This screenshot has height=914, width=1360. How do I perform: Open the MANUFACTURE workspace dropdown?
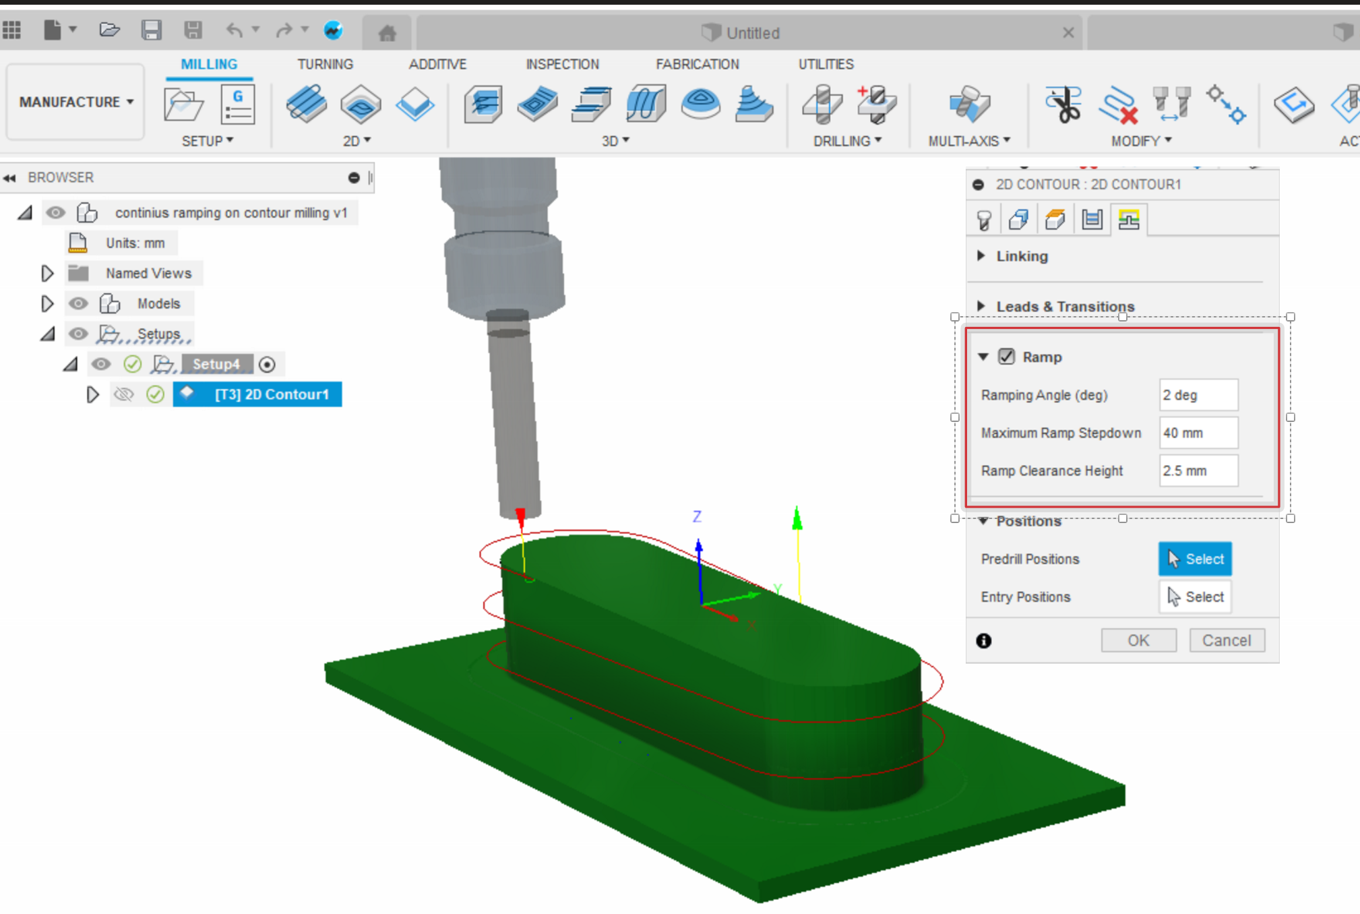pos(75,102)
